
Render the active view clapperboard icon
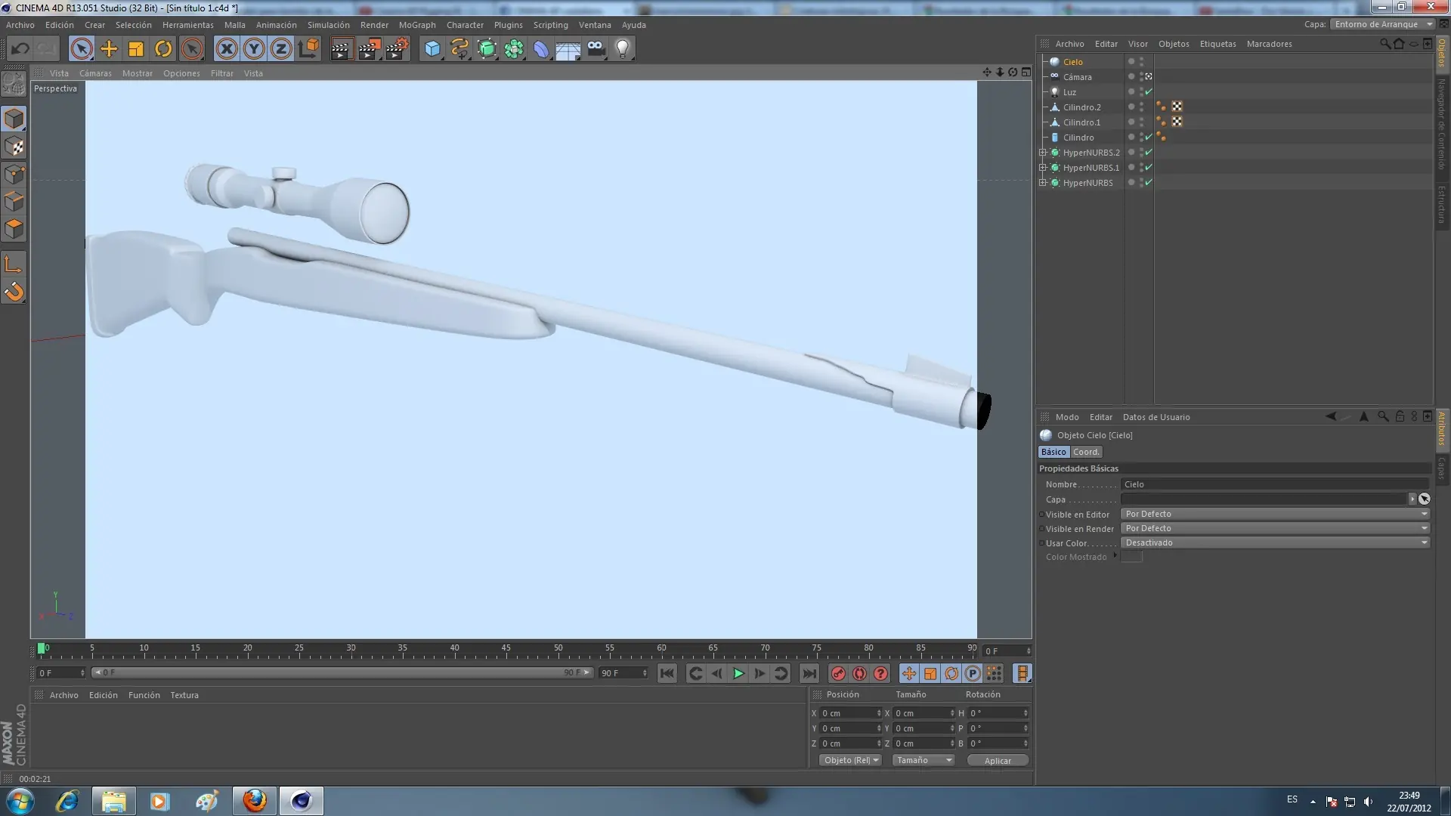pyautogui.click(x=341, y=49)
